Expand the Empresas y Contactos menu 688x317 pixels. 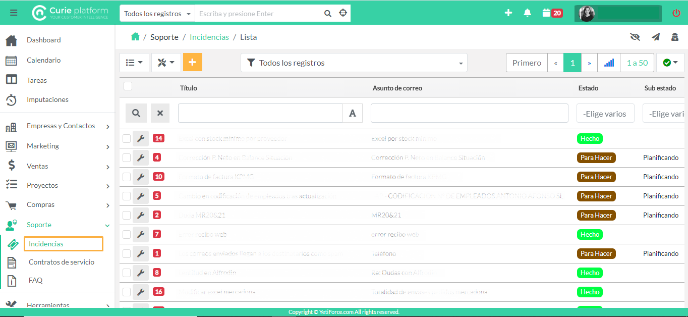click(61, 126)
